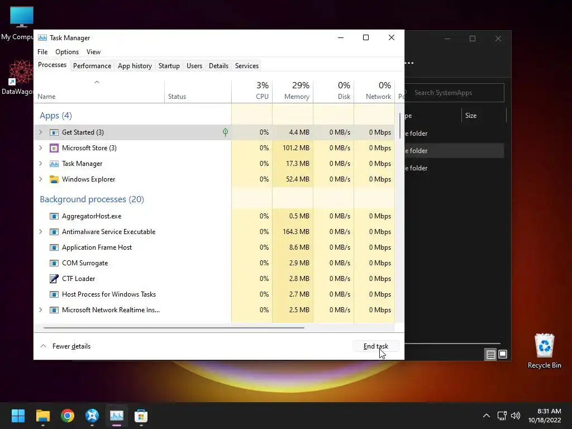Open the three-dots more menu in Explorer window
The width and height of the screenshot is (572, 429).
coord(409,63)
